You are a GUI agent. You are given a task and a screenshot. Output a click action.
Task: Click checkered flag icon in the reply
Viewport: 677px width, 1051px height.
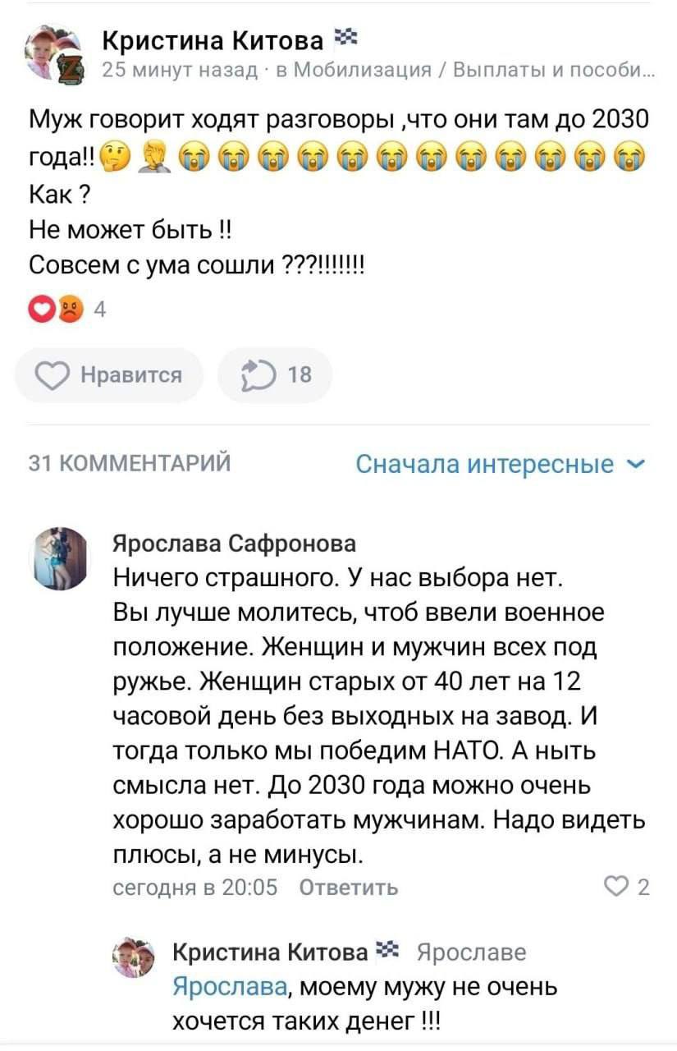(387, 952)
